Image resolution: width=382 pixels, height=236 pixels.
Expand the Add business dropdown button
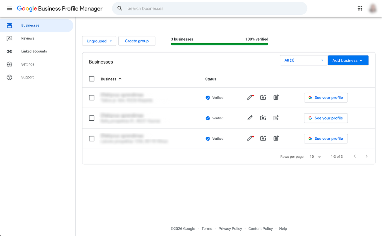348,60
